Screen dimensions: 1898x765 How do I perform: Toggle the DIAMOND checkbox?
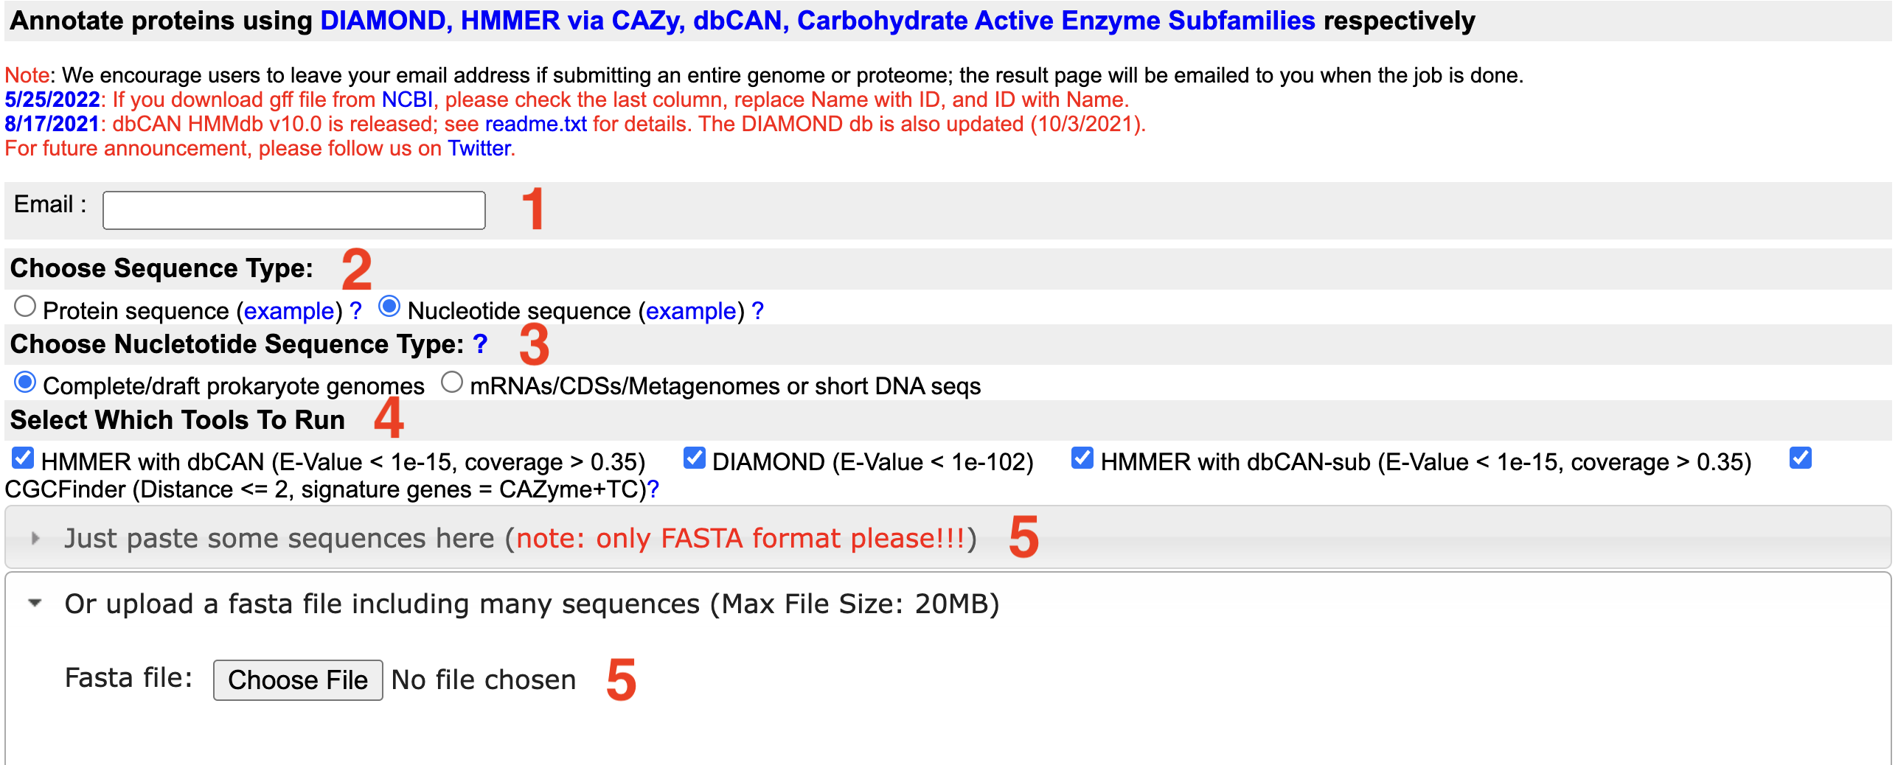coord(694,458)
